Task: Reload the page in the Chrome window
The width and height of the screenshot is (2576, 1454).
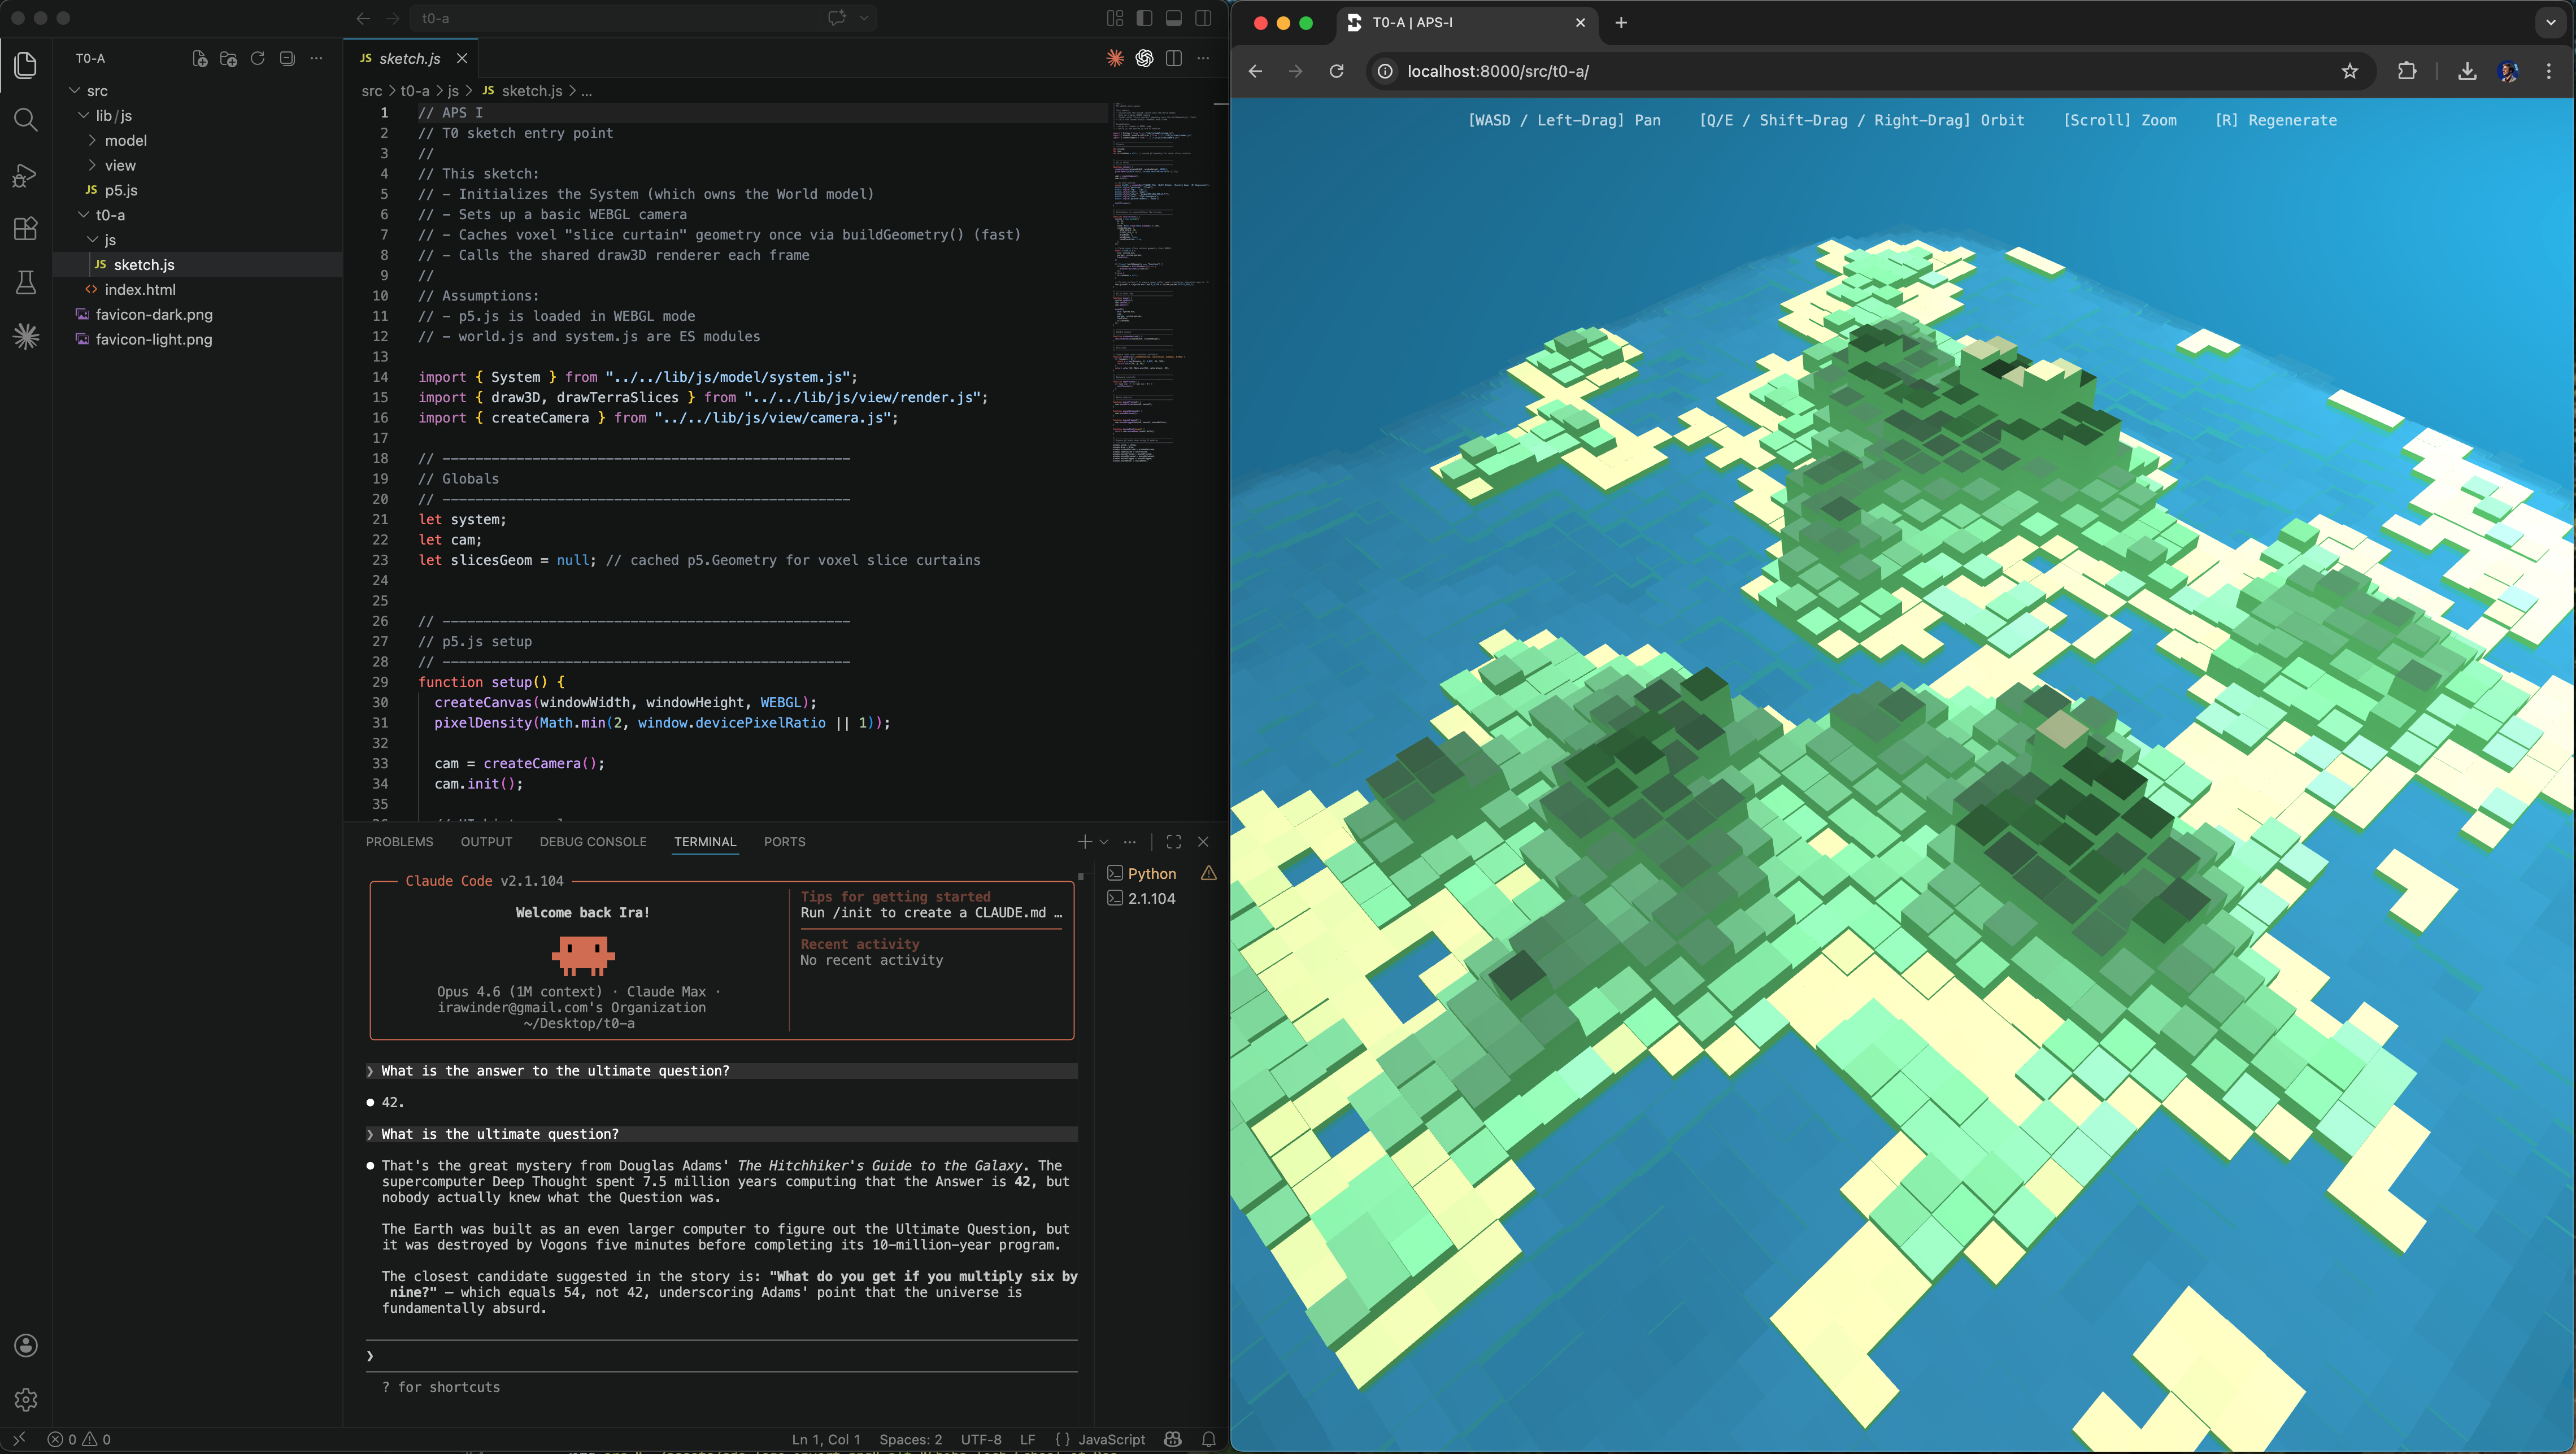Action: coord(1337,71)
